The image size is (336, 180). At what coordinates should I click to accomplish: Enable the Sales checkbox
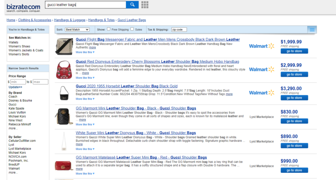[132, 29]
